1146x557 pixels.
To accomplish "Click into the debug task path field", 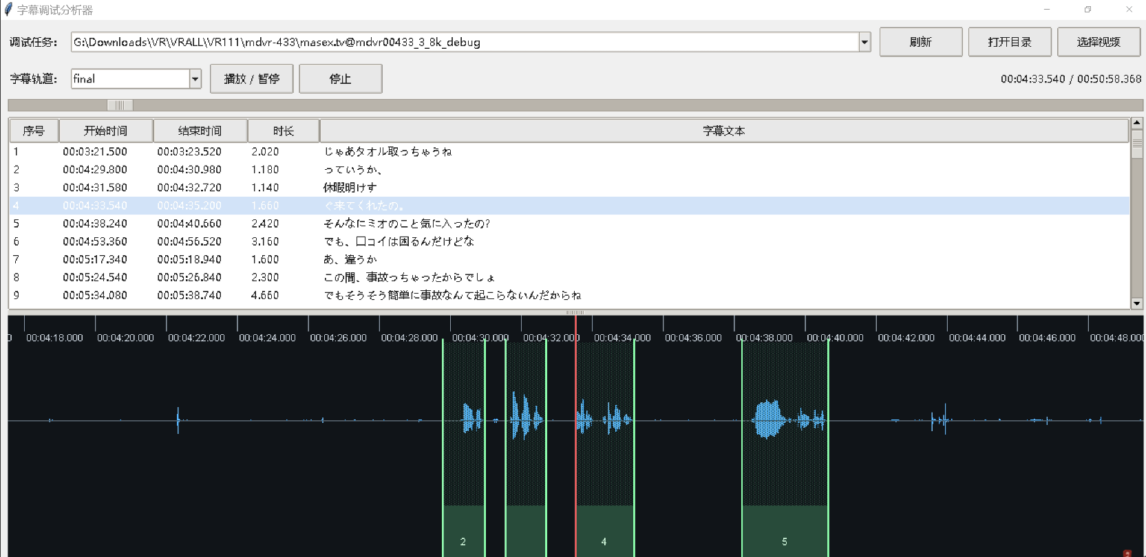I will 465,42.
